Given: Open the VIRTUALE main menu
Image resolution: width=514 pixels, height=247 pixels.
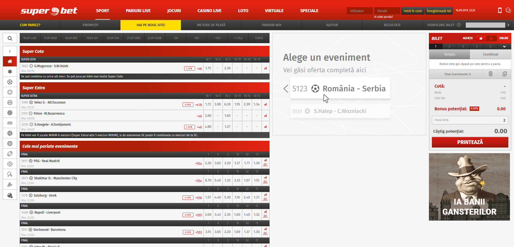Looking at the screenshot, I should coord(274,11).
